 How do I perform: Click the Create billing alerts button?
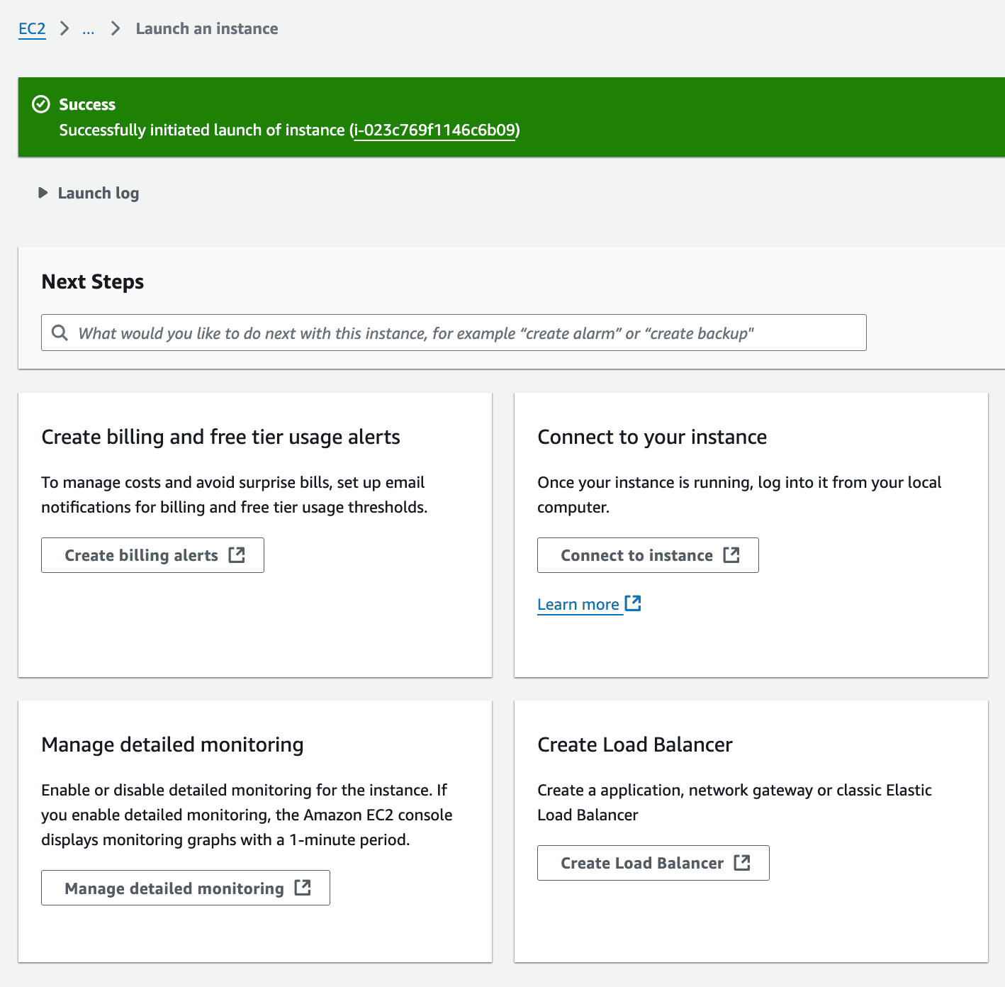(x=152, y=555)
